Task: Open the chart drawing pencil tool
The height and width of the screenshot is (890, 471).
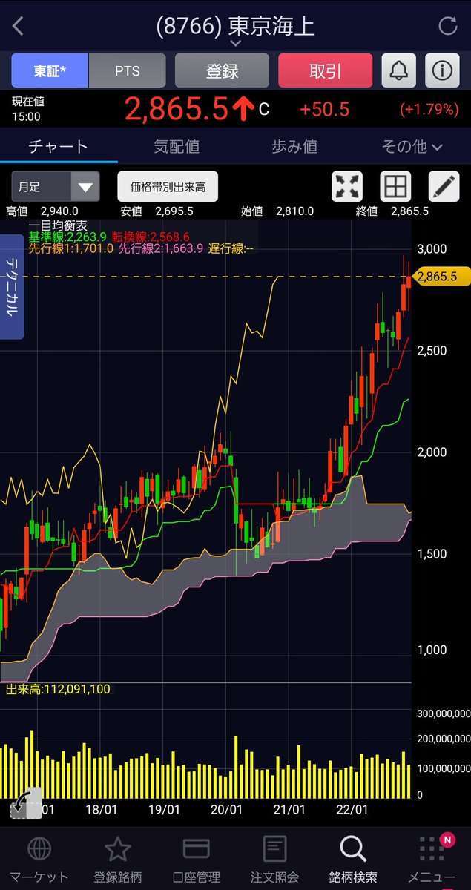Action: coord(444,187)
